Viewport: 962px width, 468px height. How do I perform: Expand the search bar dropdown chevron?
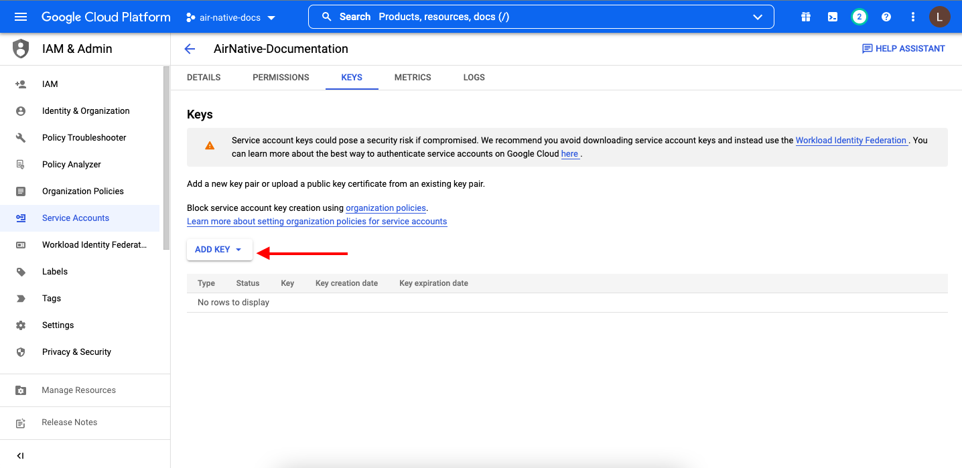(758, 17)
